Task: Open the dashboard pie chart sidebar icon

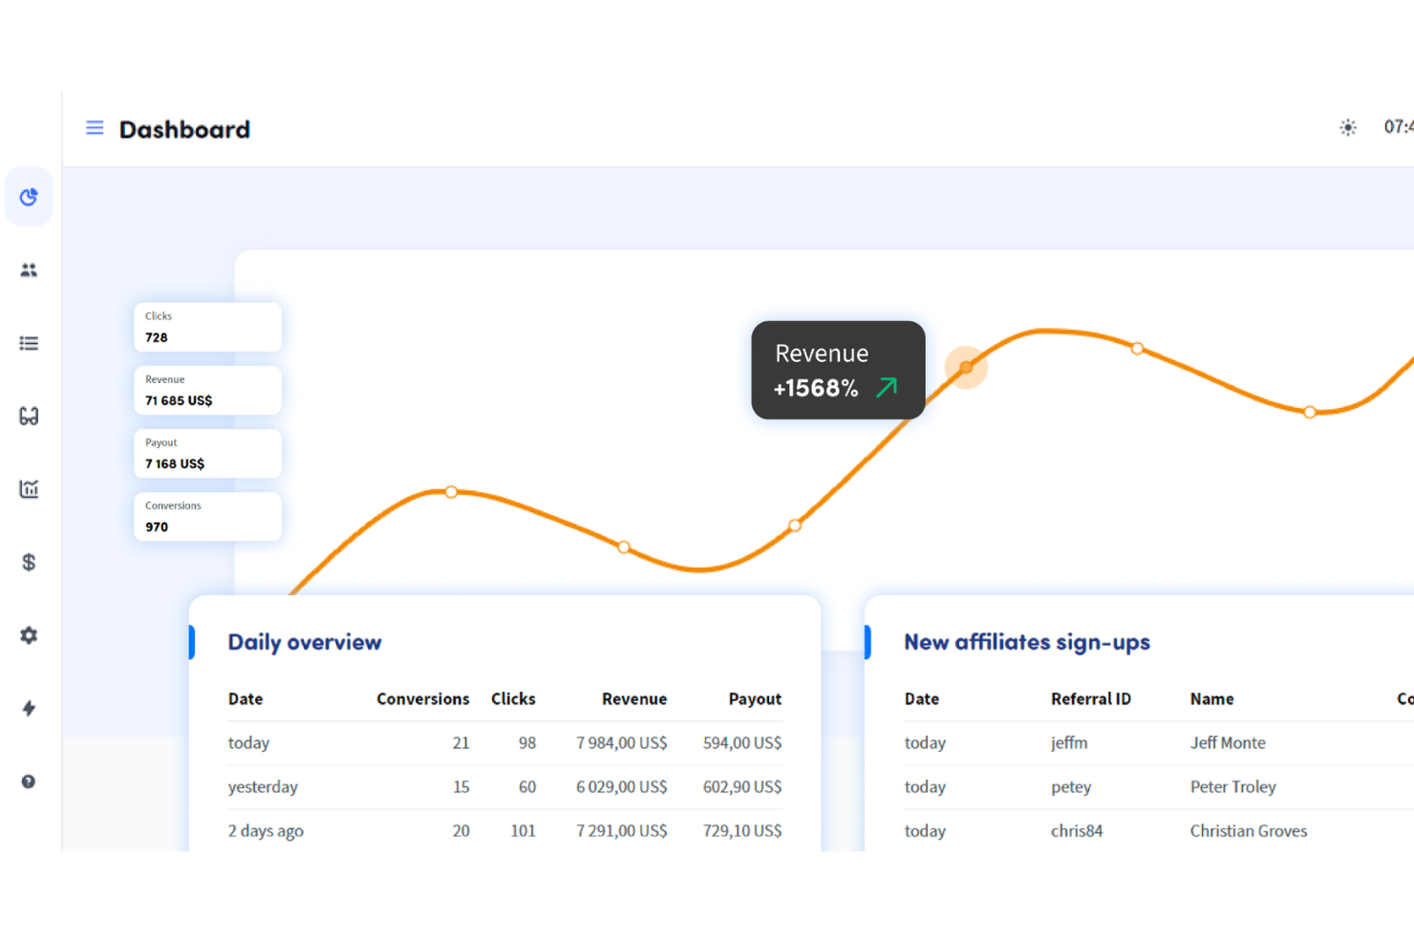Action: 29,197
